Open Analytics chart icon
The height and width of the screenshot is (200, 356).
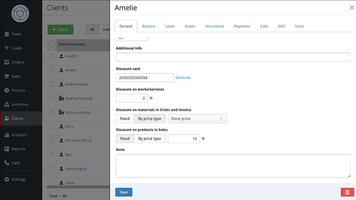pos(7,135)
